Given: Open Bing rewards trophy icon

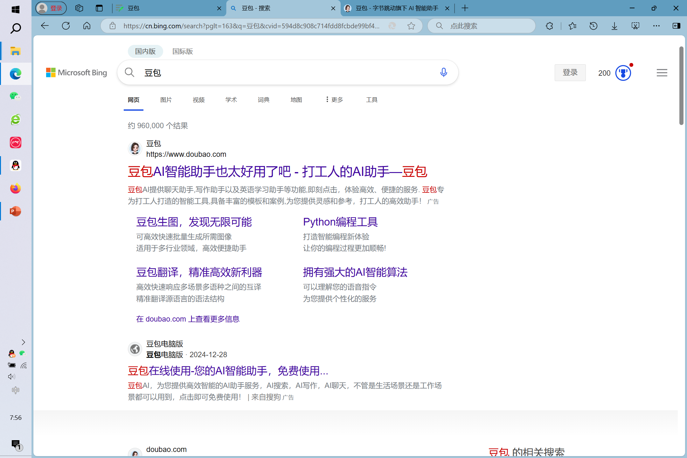Looking at the screenshot, I should (x=623, y=73).
